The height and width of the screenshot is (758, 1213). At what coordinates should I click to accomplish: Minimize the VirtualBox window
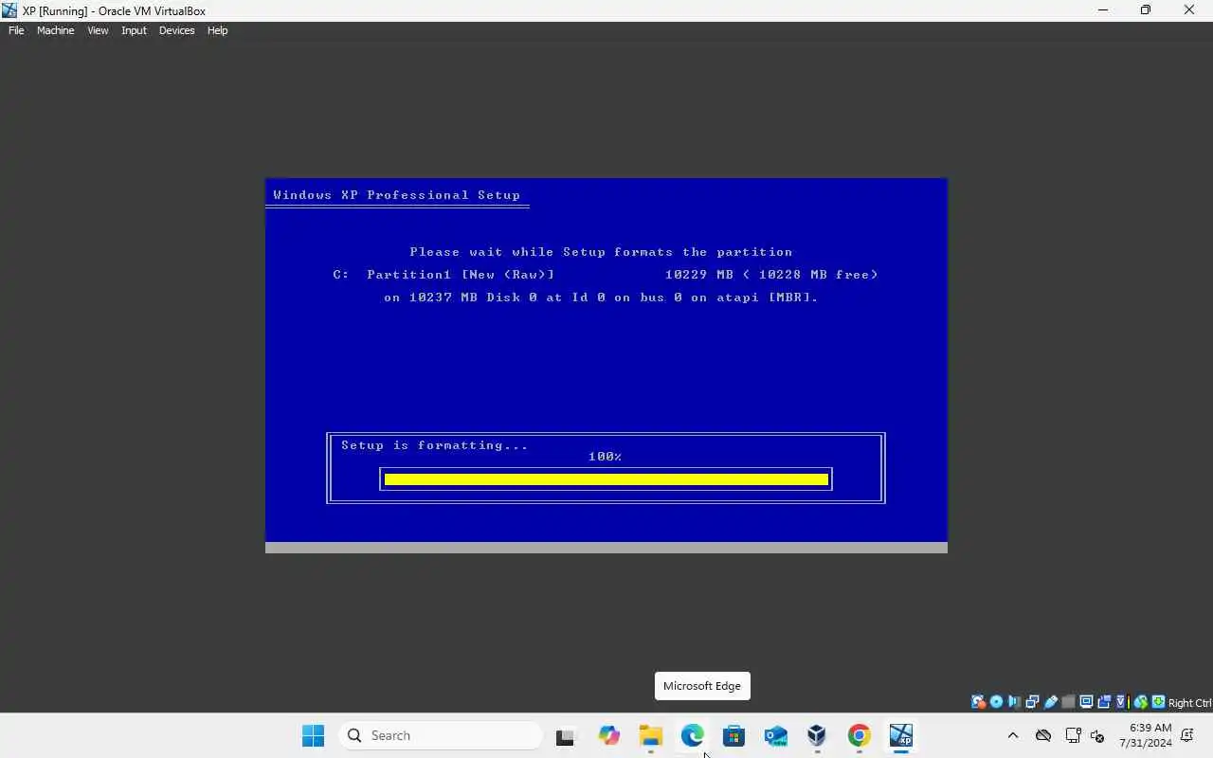coord(1102,10)
